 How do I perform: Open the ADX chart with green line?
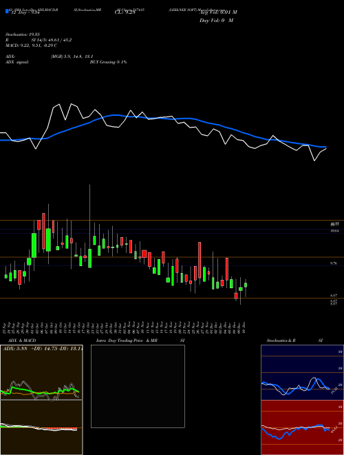tap(41, 372)
